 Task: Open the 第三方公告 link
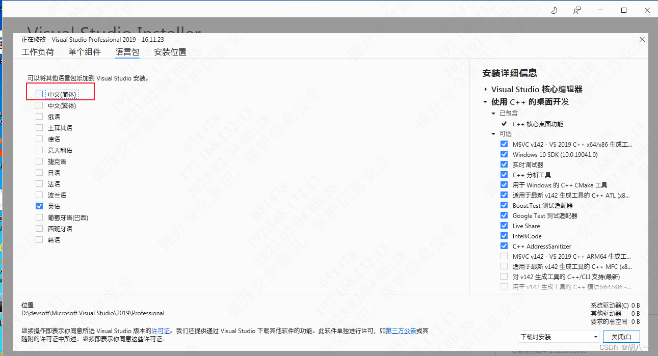[x=401, y=331]
